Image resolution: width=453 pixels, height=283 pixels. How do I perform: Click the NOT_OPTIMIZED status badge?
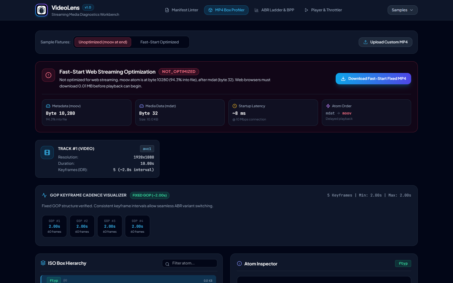[x=179, y=72]
